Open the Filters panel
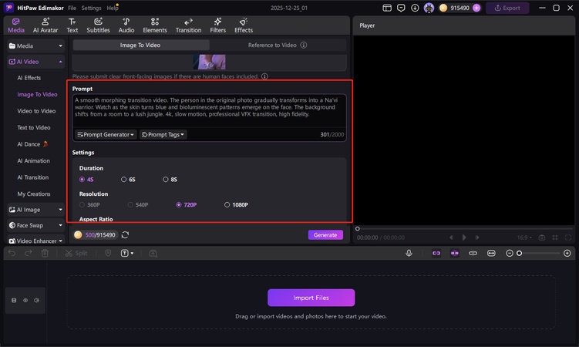Screen dimensions: 579x347 217,25
